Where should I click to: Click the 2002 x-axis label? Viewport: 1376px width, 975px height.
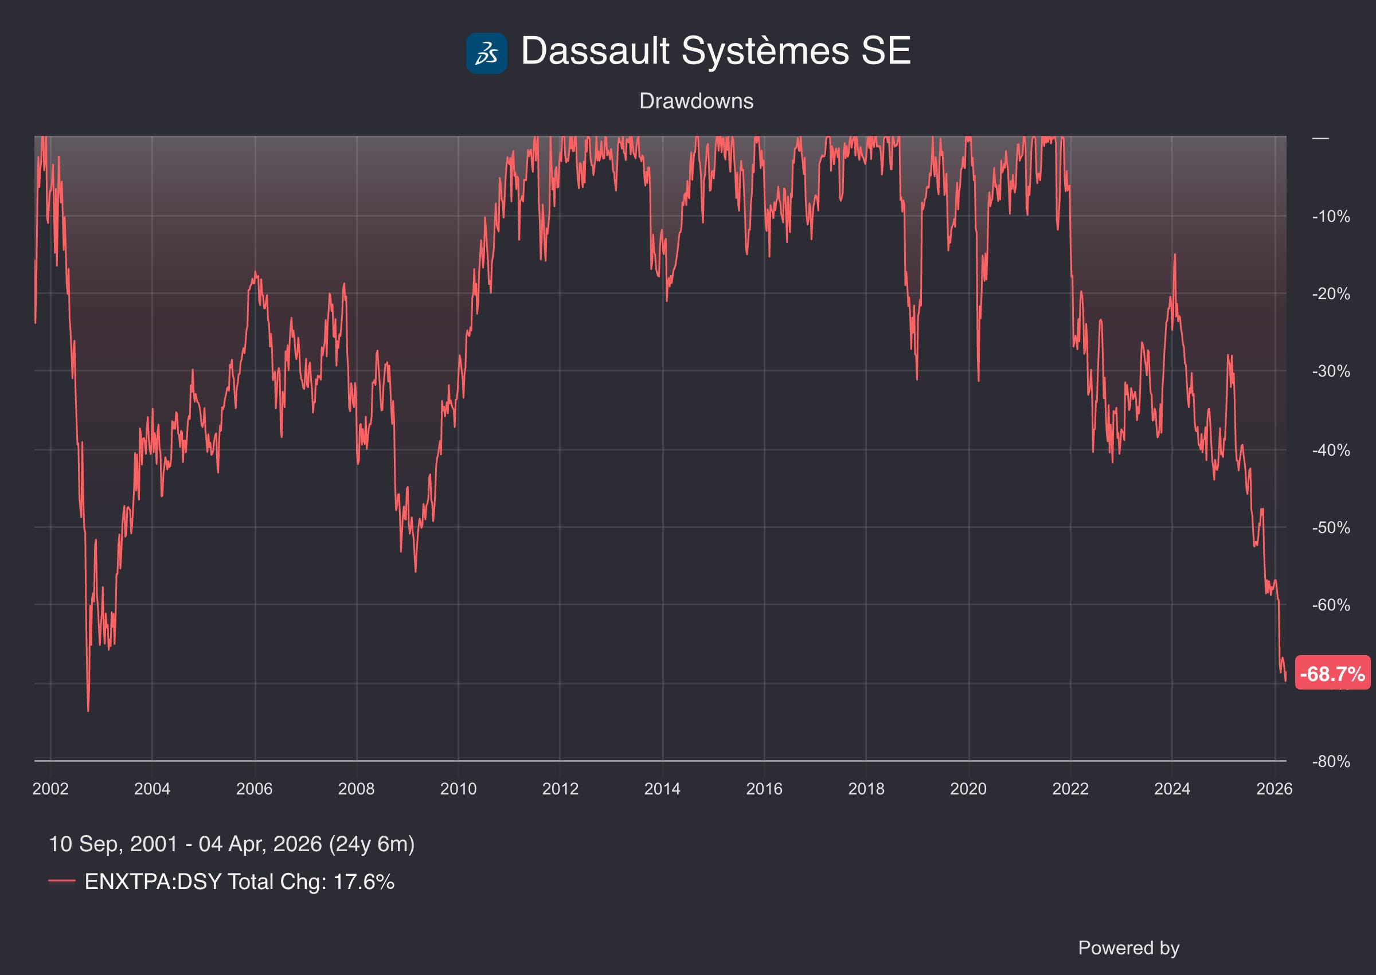[x=50, y=788]
